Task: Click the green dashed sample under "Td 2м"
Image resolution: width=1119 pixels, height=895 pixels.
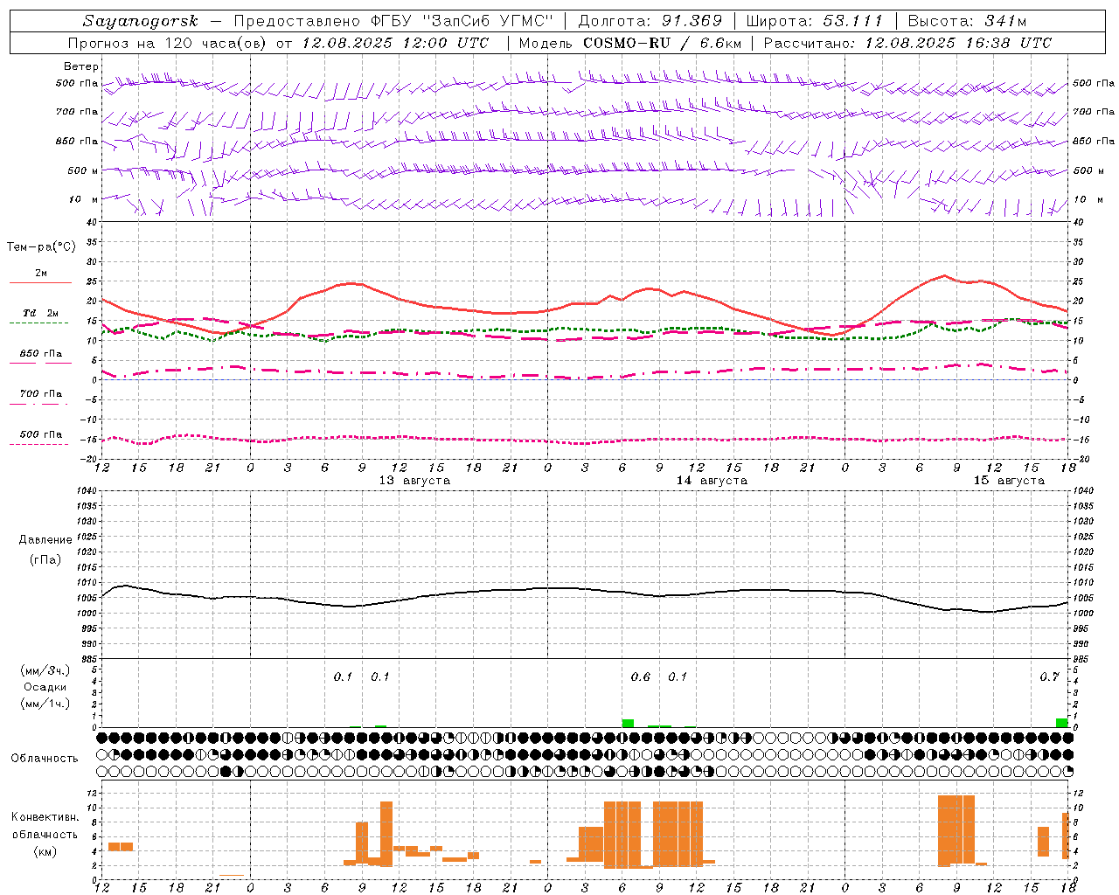Action: (x=38, y=323)
